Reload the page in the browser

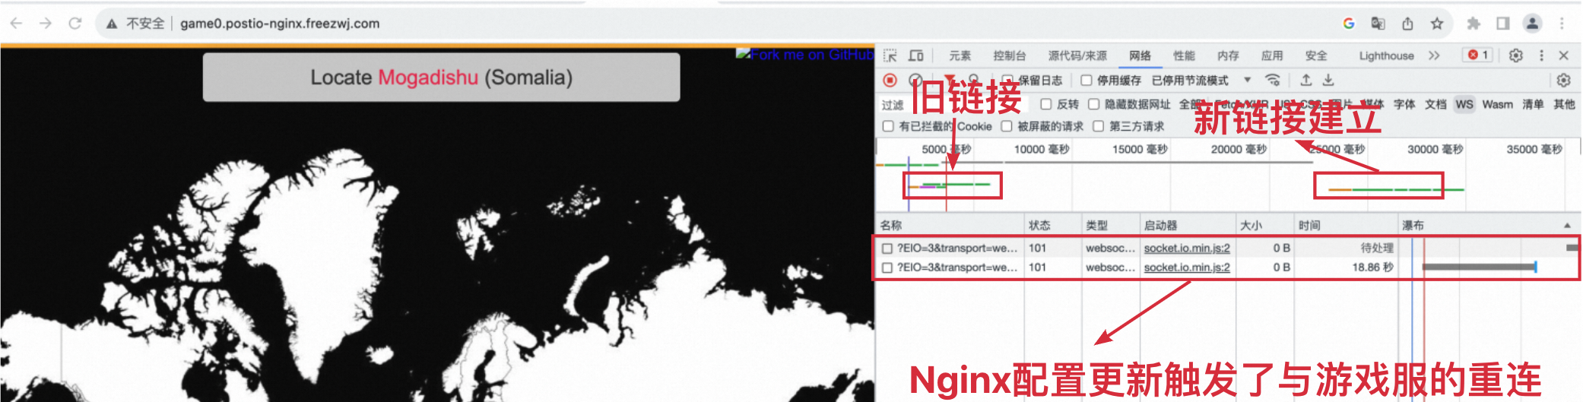(75, 24)
